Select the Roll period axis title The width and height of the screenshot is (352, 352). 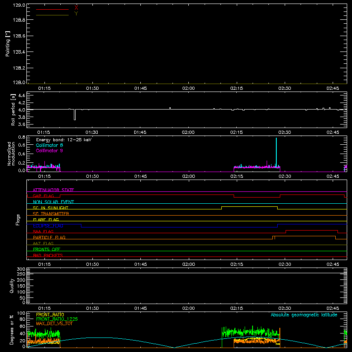click(x=13, y=110)
